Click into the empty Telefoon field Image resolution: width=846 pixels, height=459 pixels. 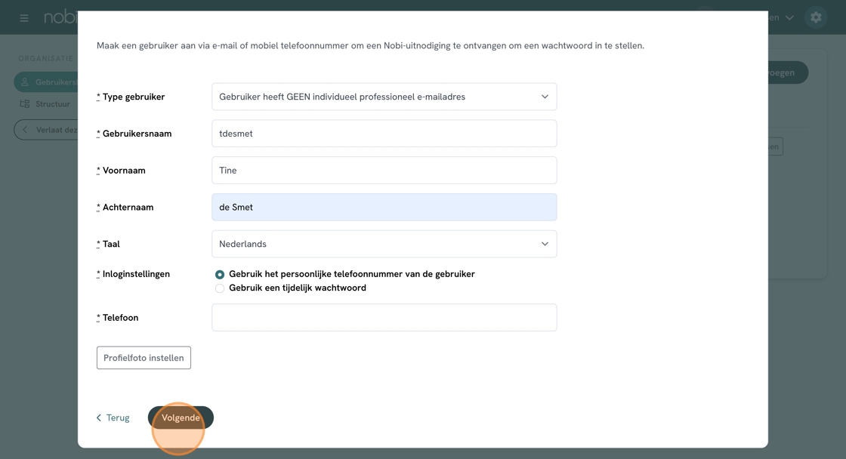pos(384,318)
